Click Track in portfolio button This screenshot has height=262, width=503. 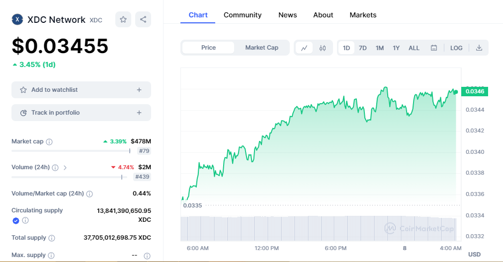click(81, 113)
